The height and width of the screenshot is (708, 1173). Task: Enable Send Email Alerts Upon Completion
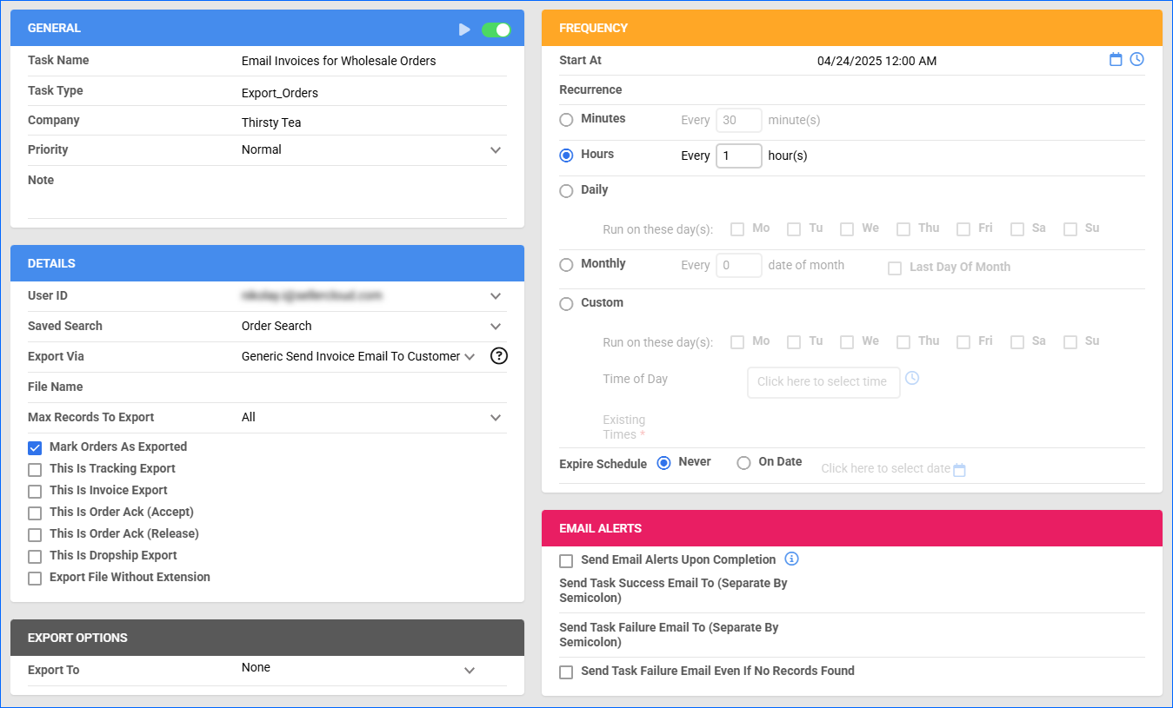(566, 561)
